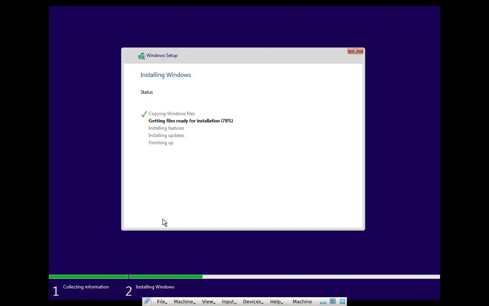Screen dimensions: 489x306
Task: Click the 'Installing Windows' stage label at bottom
Action: [155, 287]
